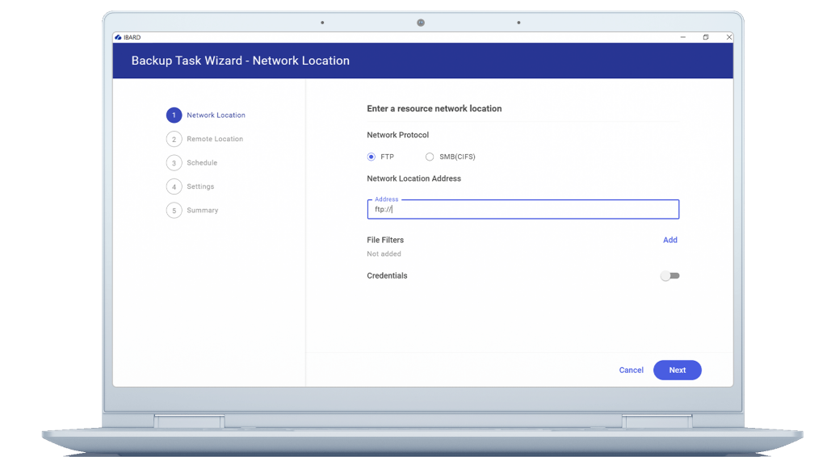Viewport: 827px width, 465px height.
Task: Close the IBARD window
Action: click(x=729, y=37)
